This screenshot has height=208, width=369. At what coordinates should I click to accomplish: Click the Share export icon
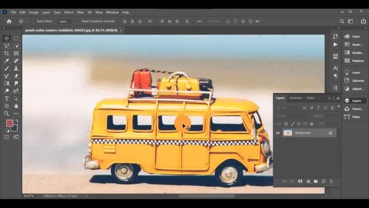coord(364,21)
